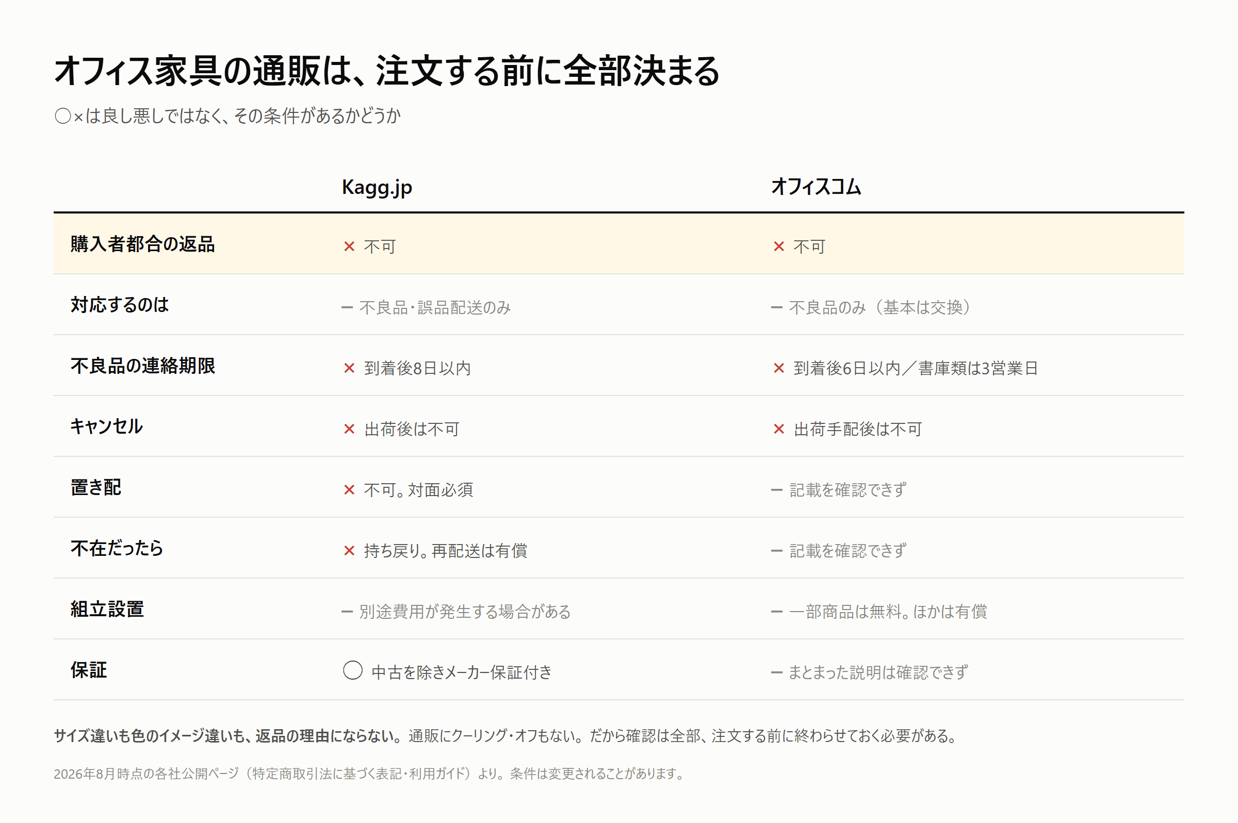
Task: Click the row label キャンセル
Action: click(x=107, y=426)
